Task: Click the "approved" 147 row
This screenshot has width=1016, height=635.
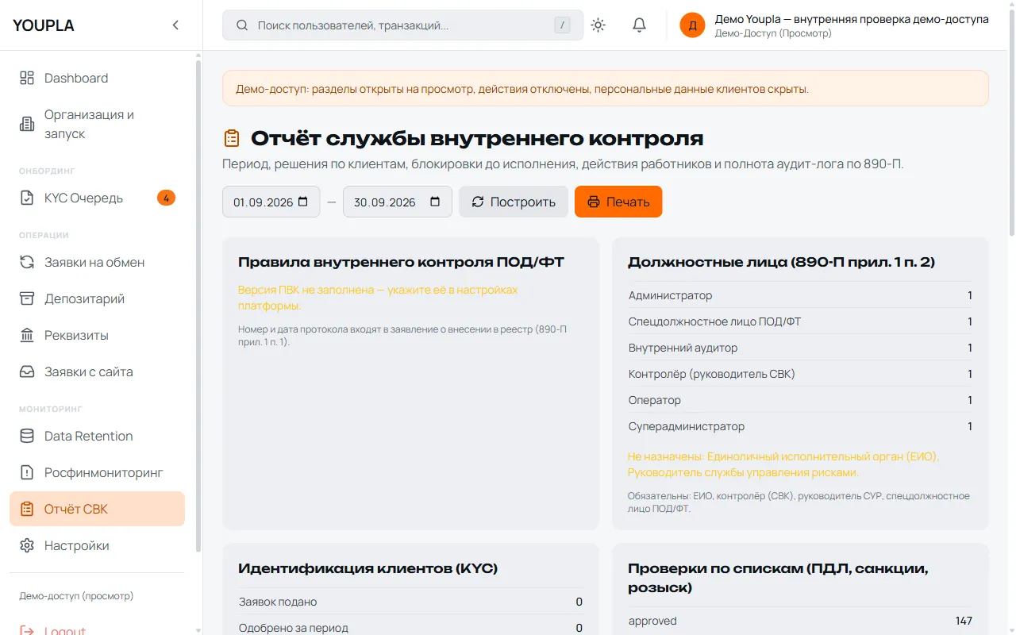Action: pyautogui.click(x=800, y=621)
